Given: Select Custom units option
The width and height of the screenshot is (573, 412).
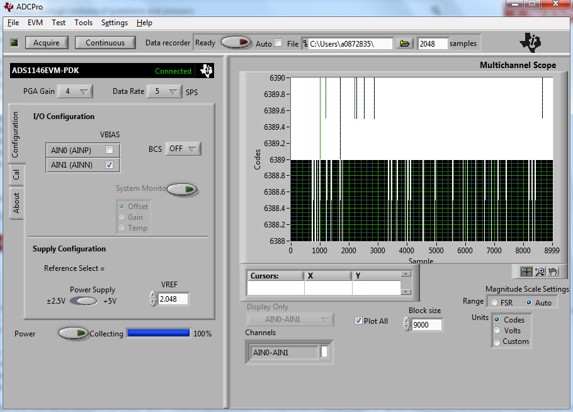Looking at the screenshot, I should click(497, 342).
